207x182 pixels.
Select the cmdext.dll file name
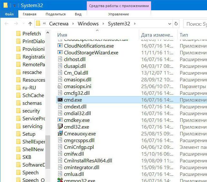coord(75,106)
